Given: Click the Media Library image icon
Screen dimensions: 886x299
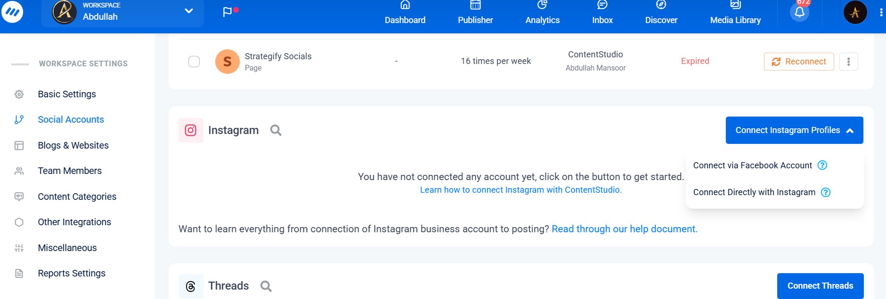Looking at the screenshot, I should click(x=736, y=5).
